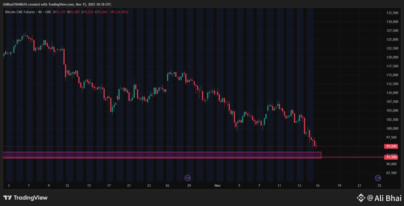Screen dimensions: 404x206
Task: Click the 102,500 price axis label
Action: pyautogui.click(x=392, y=119)
